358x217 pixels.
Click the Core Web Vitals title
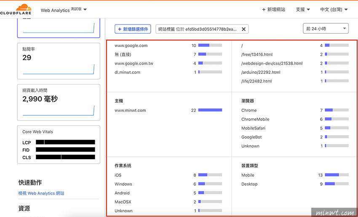[x=37, y=132]
